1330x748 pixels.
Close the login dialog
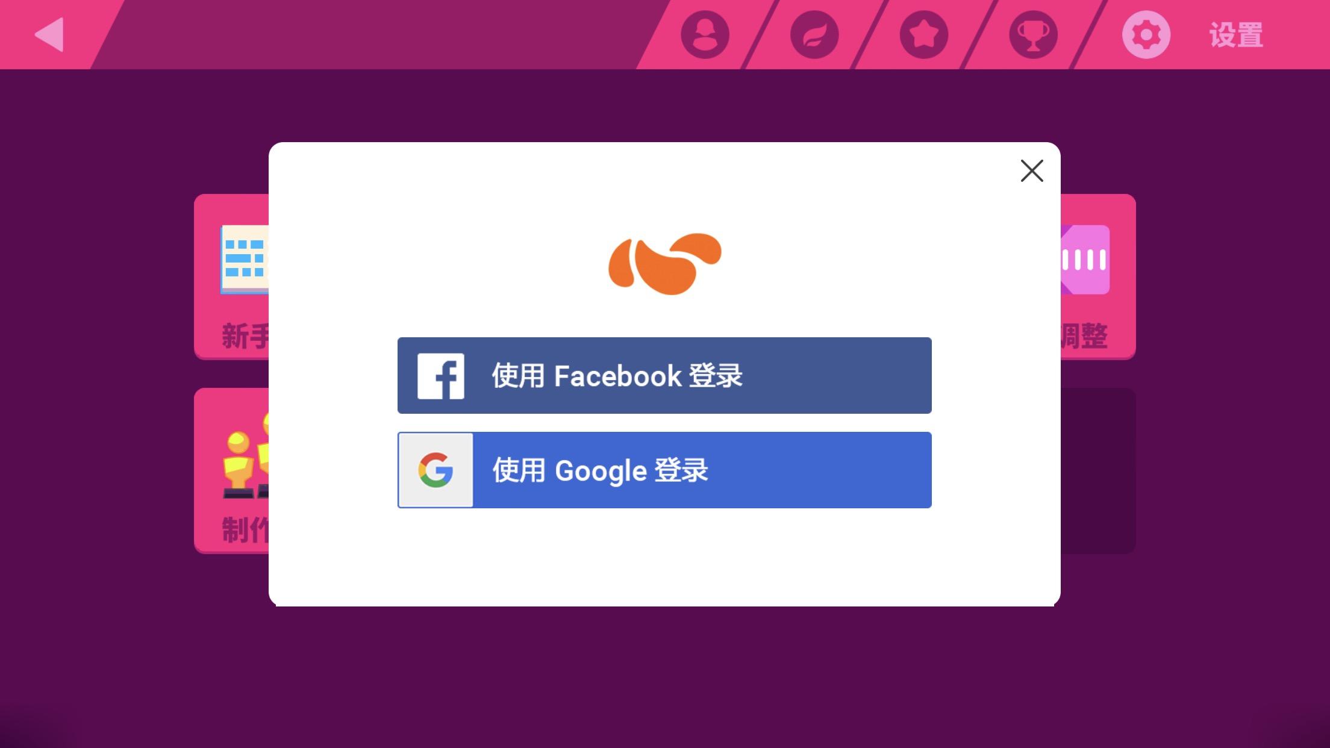click(x=1032, y=170)
